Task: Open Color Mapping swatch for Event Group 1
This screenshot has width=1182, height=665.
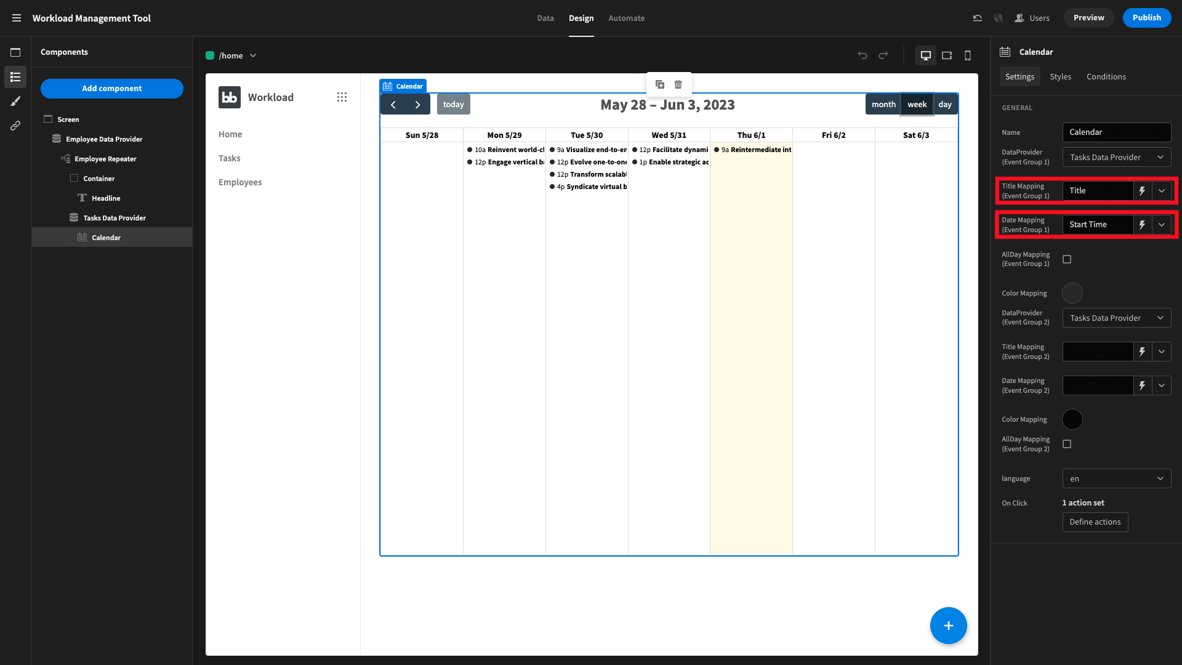Action: click(1072, 293)
